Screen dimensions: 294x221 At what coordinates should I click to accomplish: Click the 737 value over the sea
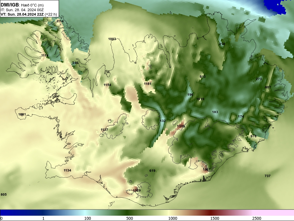268,176
